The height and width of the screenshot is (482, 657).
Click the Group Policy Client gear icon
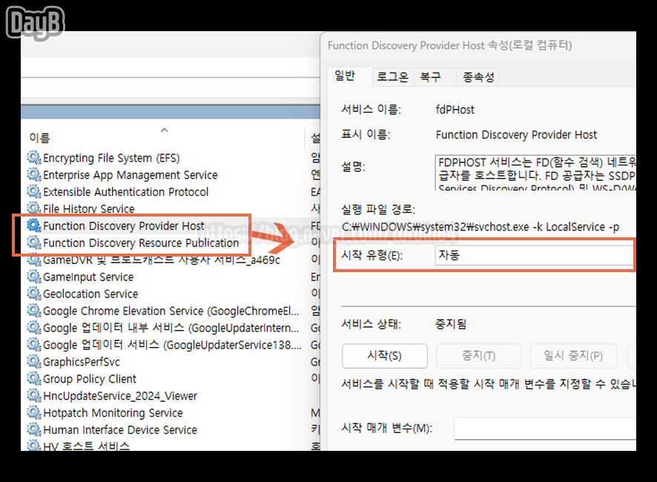point(33,379)
